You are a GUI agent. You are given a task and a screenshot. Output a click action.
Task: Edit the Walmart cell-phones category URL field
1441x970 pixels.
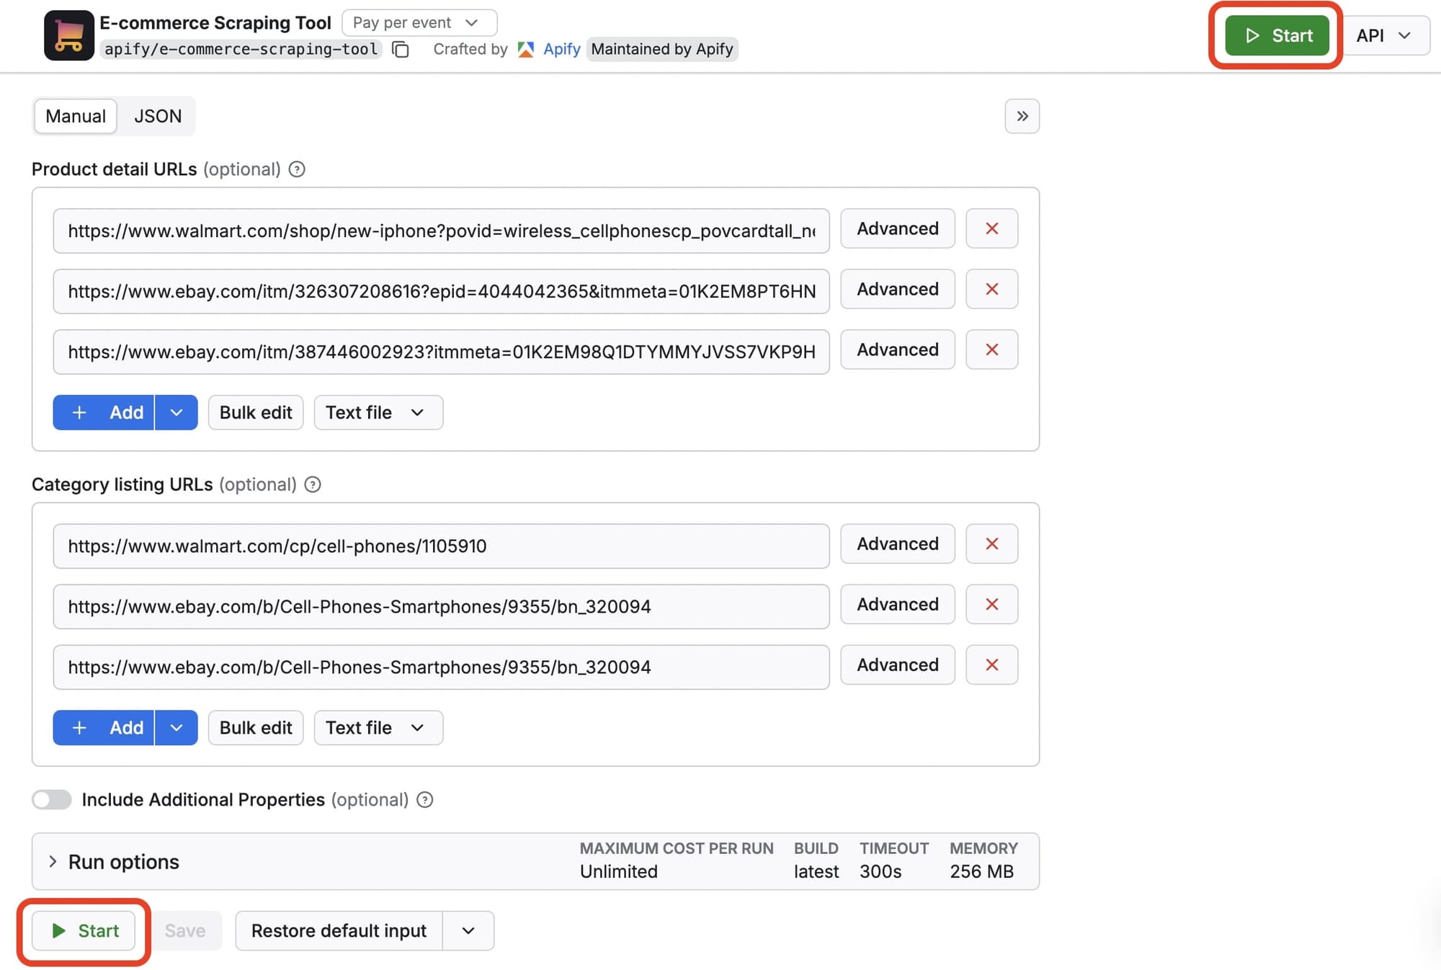point(441,546)
